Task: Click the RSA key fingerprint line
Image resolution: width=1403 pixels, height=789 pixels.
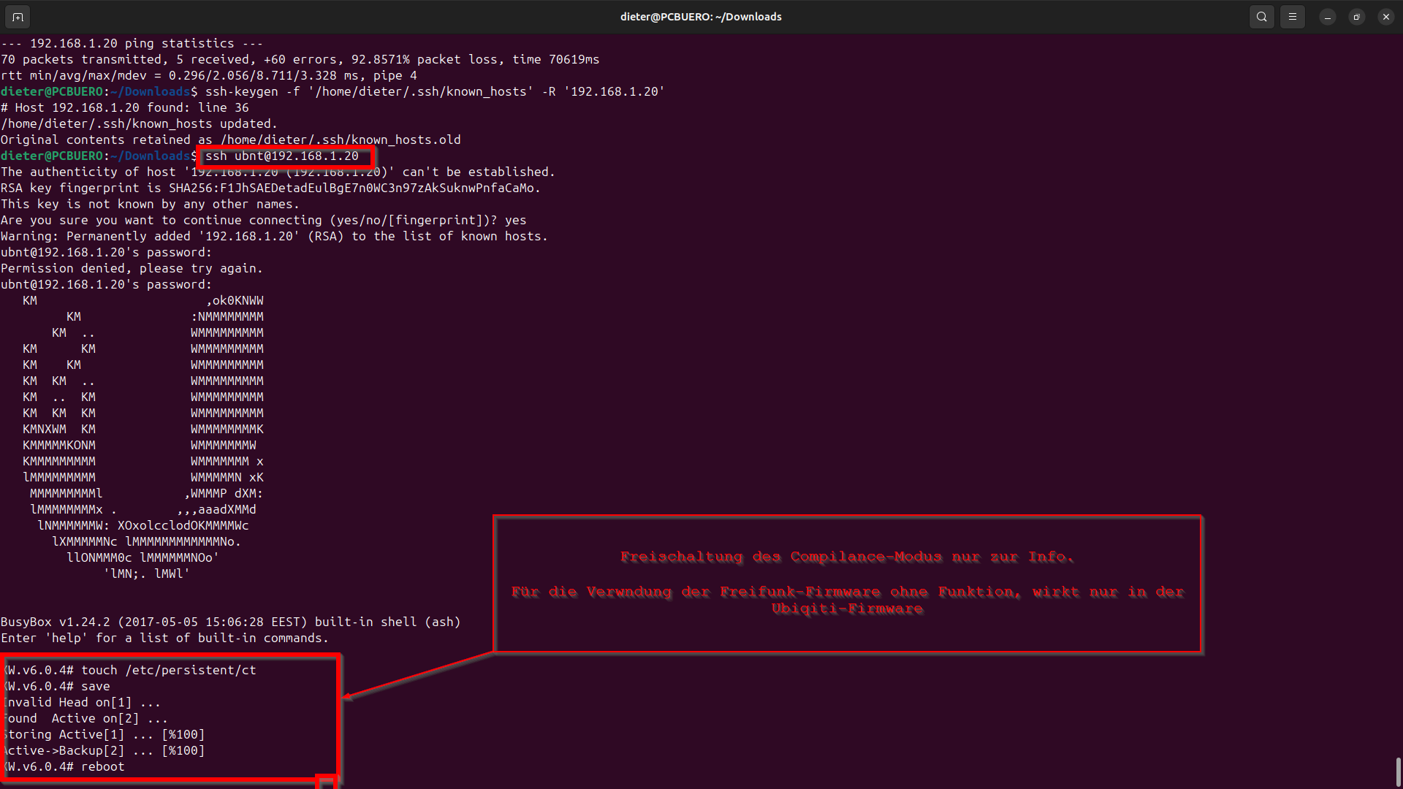Action: (x=270, y=188)
